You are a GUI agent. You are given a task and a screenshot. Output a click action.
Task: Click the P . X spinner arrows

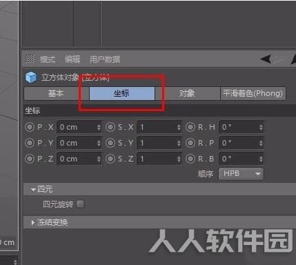pos(99,127)
